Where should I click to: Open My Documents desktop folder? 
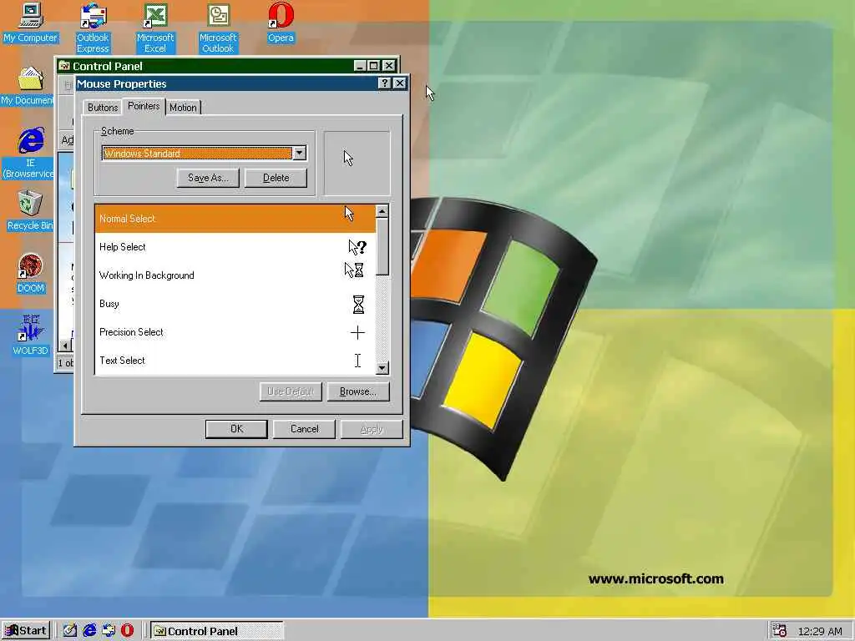pos(28,86)
